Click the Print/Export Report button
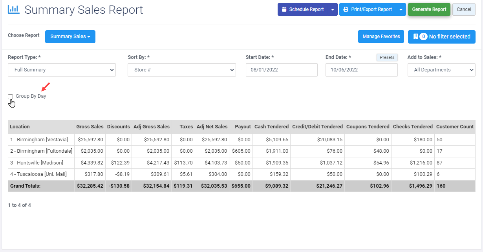This screenshot has height=252, width=483. [x=368, y=9]
